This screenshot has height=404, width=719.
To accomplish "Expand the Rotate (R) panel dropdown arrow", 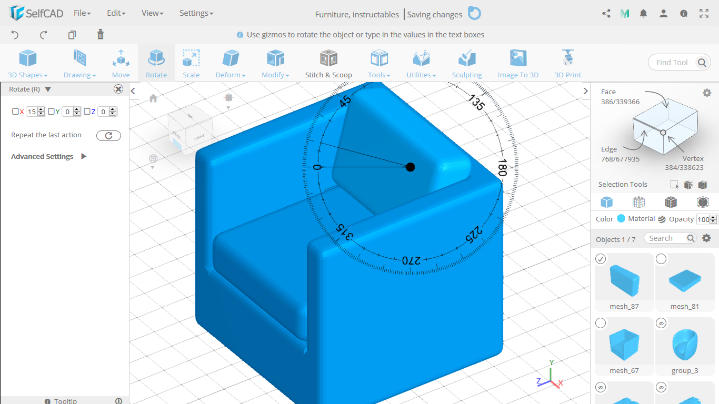I will click(47, 89).
